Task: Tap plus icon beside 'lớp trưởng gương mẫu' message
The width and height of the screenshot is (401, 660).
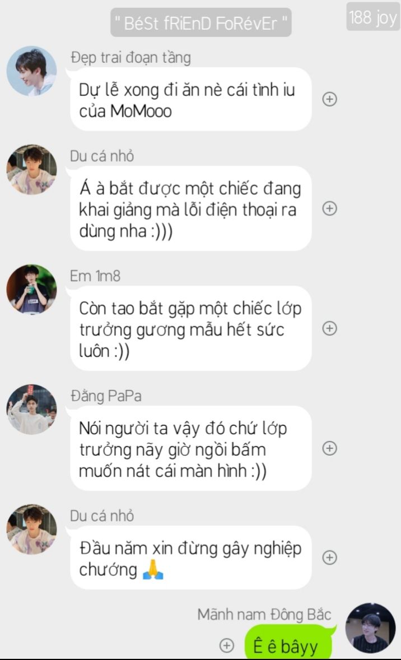Action: (330, 328)
